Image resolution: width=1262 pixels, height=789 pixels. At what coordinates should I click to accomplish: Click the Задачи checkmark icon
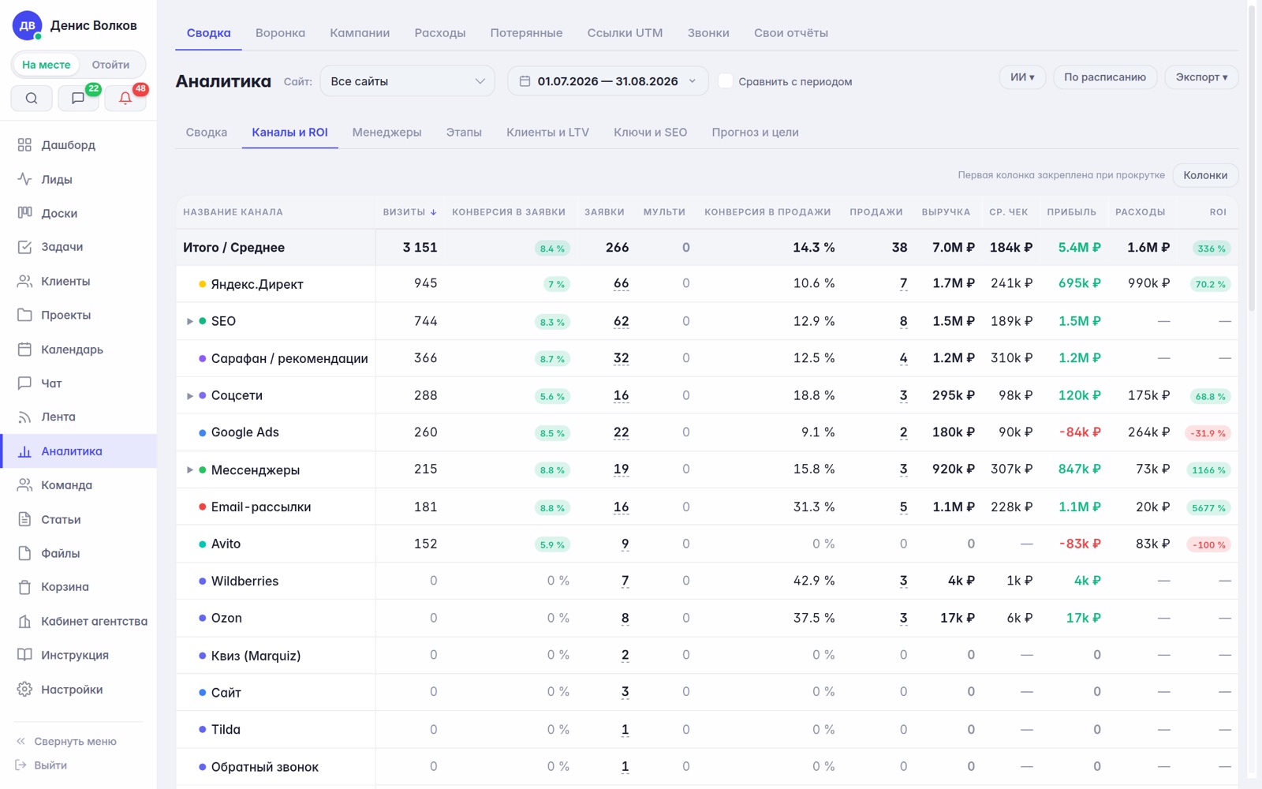click(24, 247)
